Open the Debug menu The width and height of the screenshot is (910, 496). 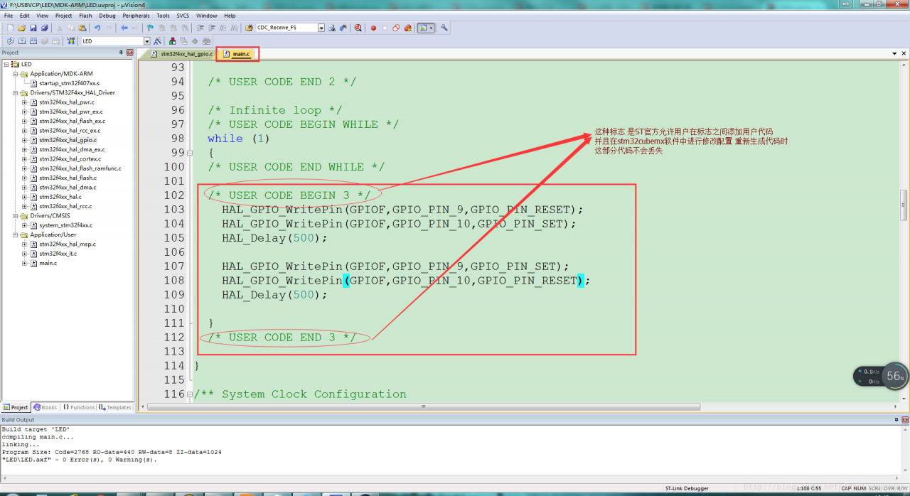107,15
